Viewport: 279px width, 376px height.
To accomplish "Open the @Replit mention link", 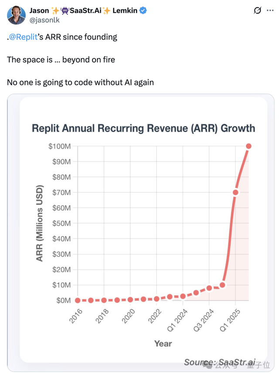I will tap(21, 37).
